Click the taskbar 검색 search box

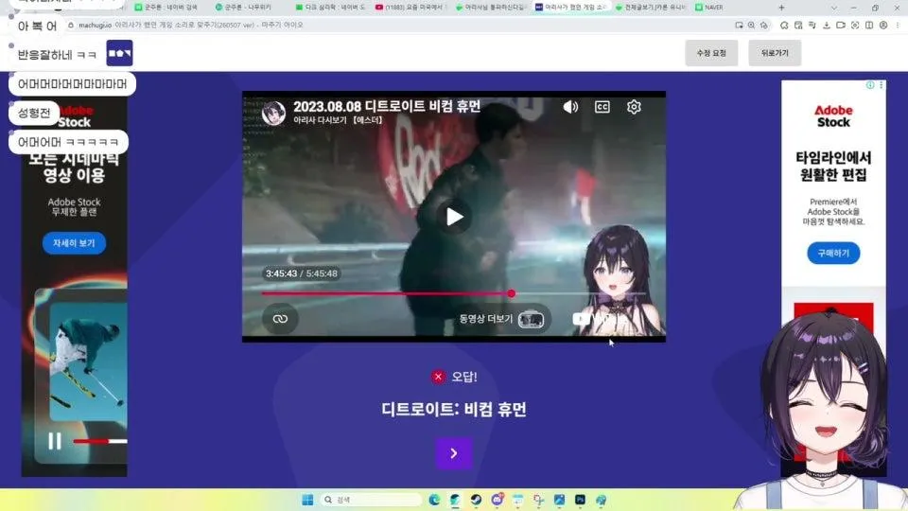(x=371, y=500)
